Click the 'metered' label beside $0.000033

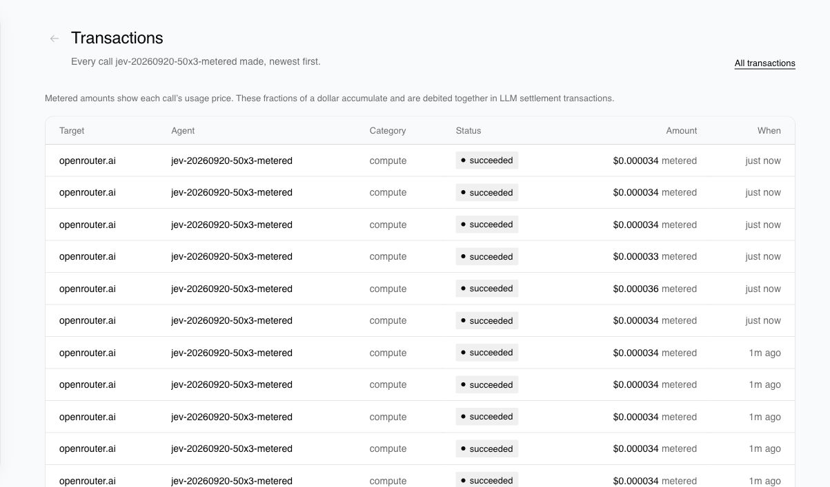[679, 257]
